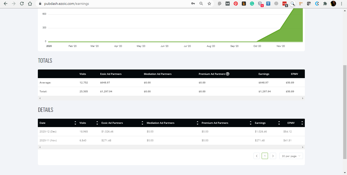Click the 2020-12 (Dec) date cell
Image resolution: width=347 pixels, height=175 pixels.
[x=48, y=132]
